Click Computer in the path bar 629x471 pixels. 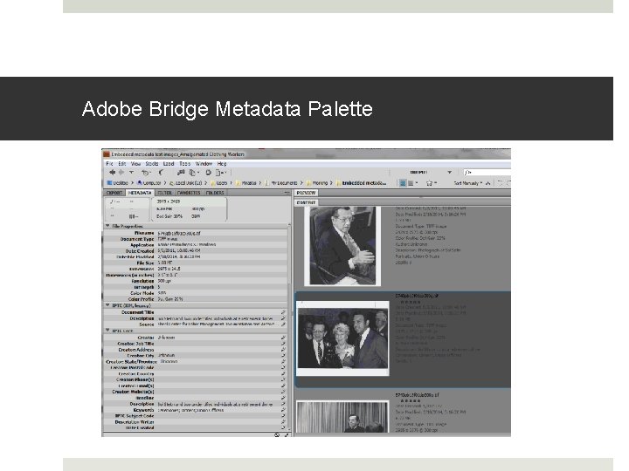[x=149, y=183]
